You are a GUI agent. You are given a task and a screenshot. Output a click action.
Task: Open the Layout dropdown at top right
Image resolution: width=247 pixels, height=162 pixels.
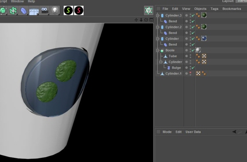click(x=241, y=1)
